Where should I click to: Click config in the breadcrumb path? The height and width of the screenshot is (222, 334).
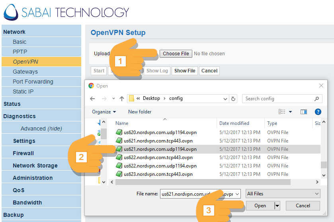coord(176,98)
